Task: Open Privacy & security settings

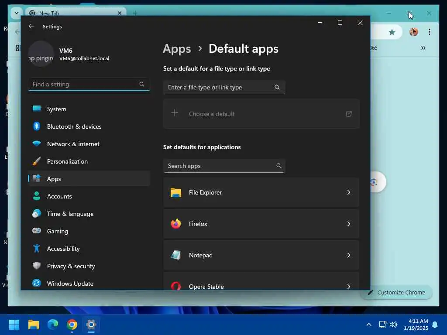Action: 89,266
